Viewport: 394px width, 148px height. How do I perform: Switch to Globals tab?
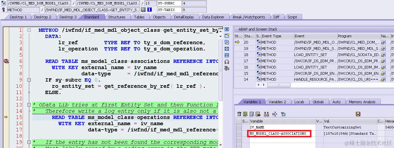[x=318, y=102]
